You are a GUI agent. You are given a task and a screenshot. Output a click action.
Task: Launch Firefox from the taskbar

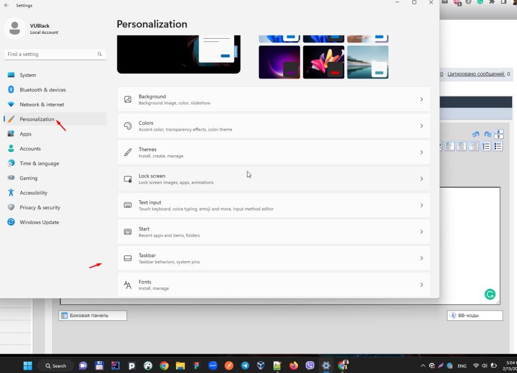point(294,365)
